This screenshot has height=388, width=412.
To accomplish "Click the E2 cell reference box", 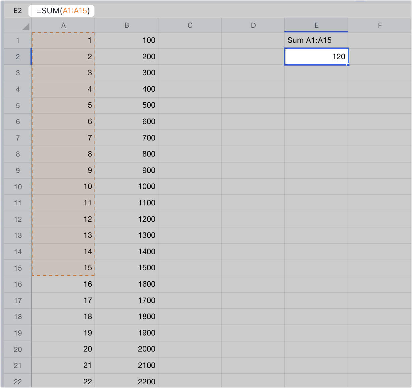I will coord(17,11).
